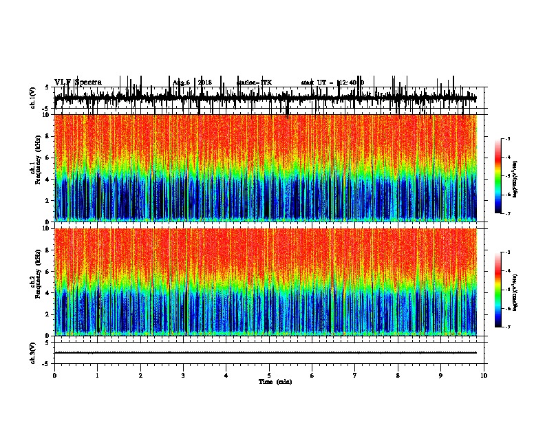Click the '2' tick on the time axis
Image resolution: width=545 pixels, height=421 pixels.
coord(140,375)
